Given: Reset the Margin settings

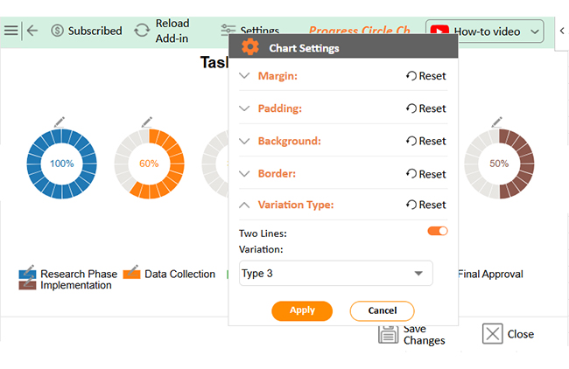Looking at the screenshot, I should [x=425, y=76].
